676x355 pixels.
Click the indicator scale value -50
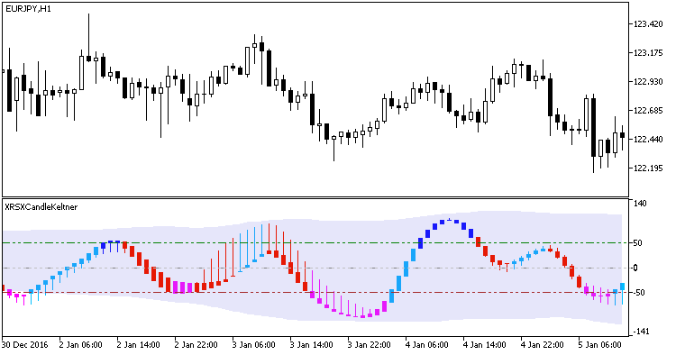tap(638, 293)
